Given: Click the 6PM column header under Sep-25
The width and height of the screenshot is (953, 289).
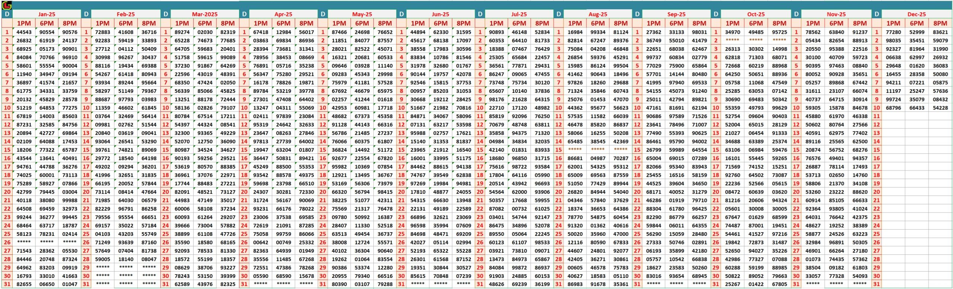Looking at the screenshot, I should [x=676, y=23].
